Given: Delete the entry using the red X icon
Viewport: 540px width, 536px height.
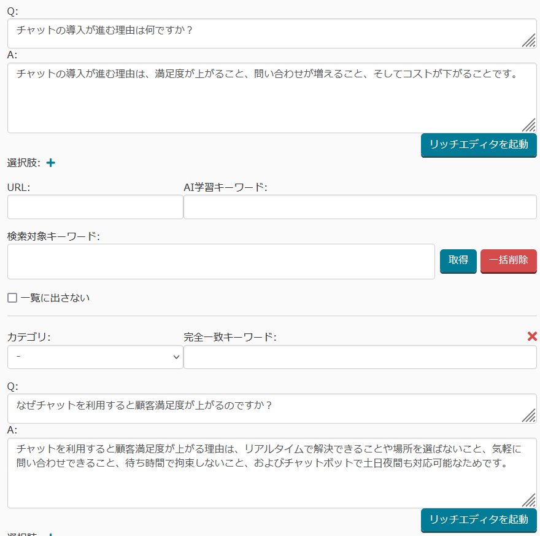Looking at the screenshot, I should 532,336.
